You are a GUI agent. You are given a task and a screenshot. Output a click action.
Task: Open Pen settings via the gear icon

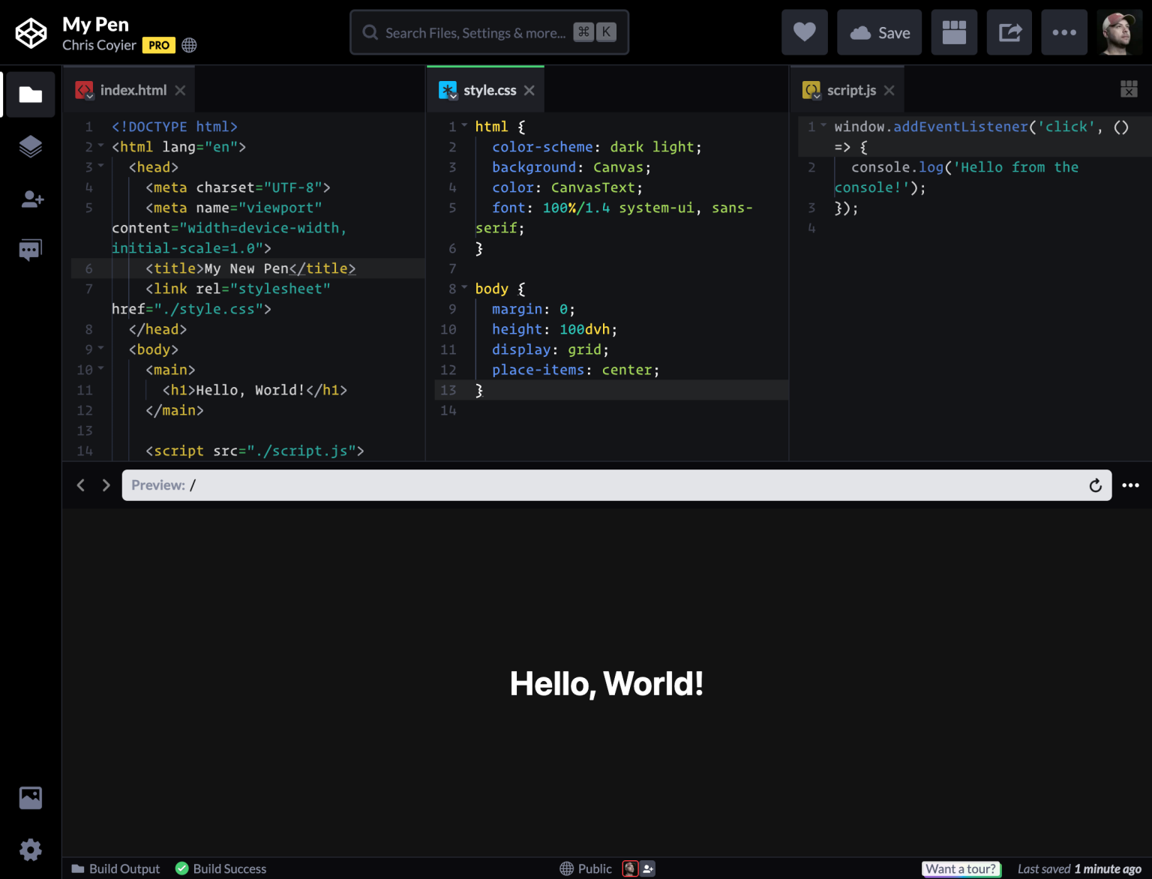pyautogui.click(x=30, y=849)
